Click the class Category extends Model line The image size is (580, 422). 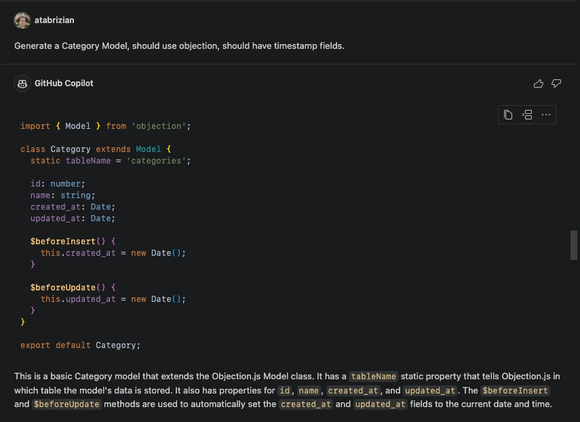click(96, 149)
